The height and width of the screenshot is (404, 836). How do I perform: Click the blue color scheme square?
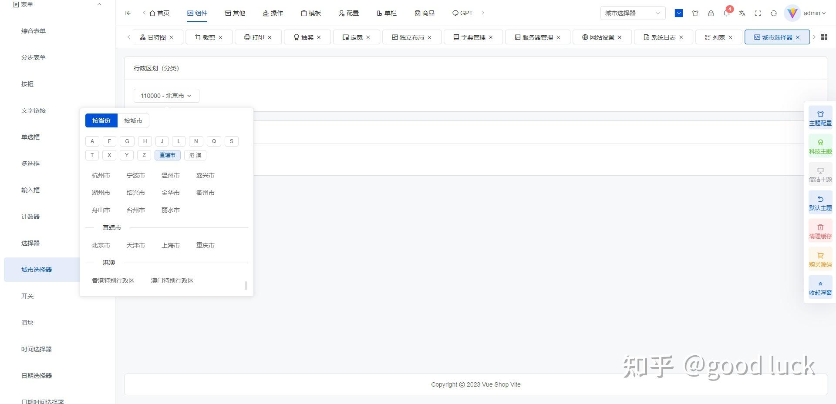pos(679,13)
